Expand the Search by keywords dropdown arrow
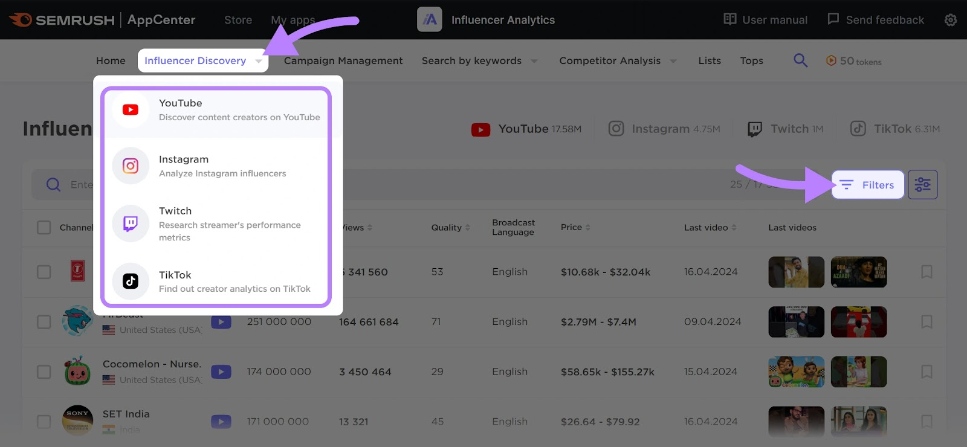This screenshot has width=967, height=447. click(x=534, y=61)
